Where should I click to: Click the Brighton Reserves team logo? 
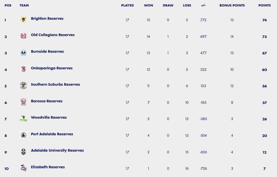click(x=23, y=19)
